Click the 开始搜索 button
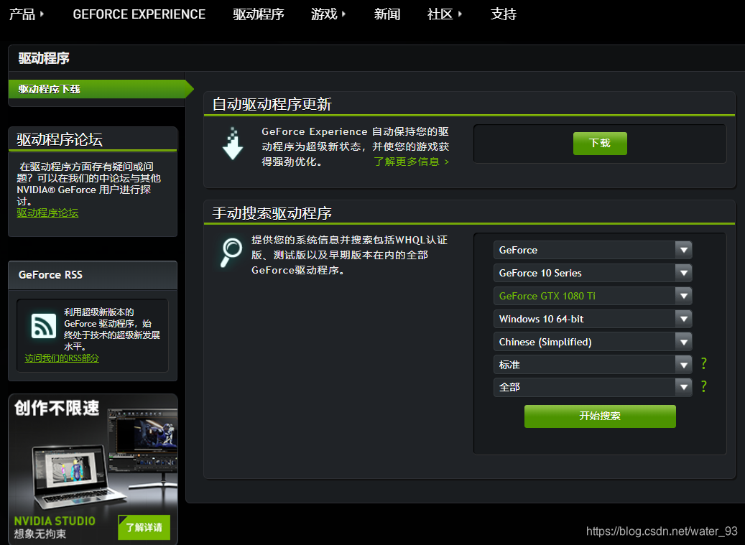Image resolution: width=745 pixels, height=545 pixels. [x=600, y=416]
